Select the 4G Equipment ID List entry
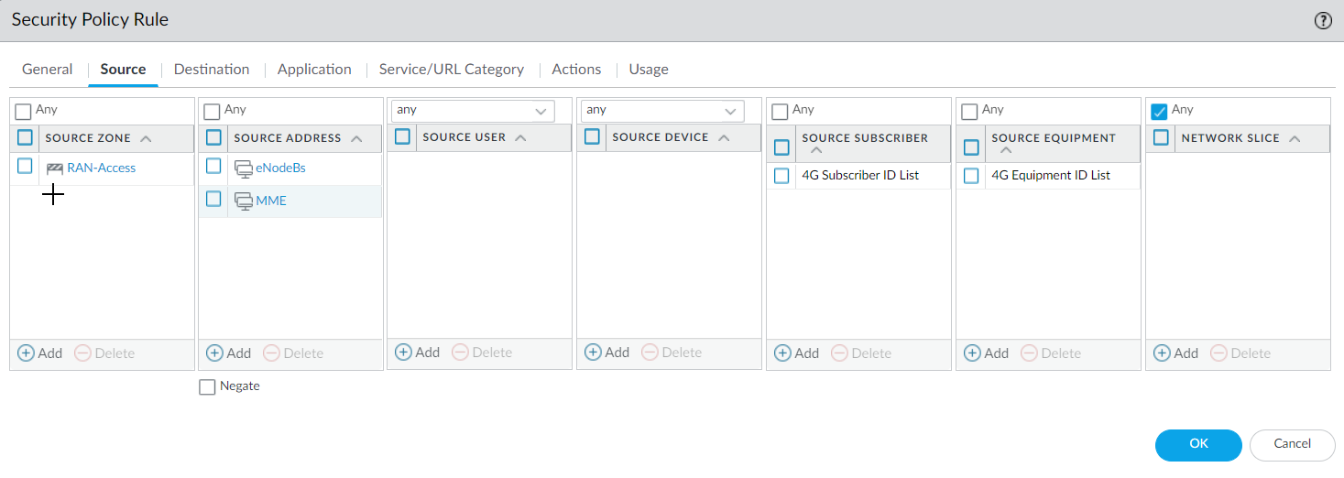 point(1051,176)
